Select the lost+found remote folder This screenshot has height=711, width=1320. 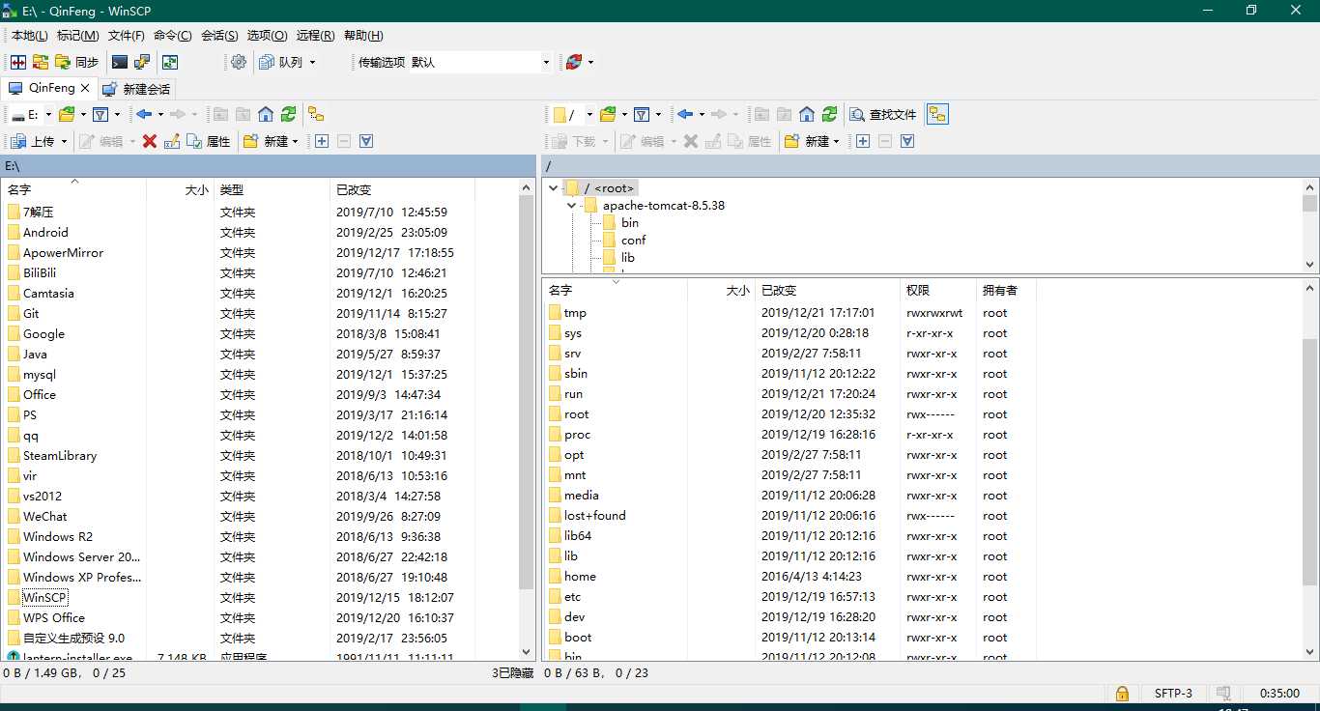[595, 515]
